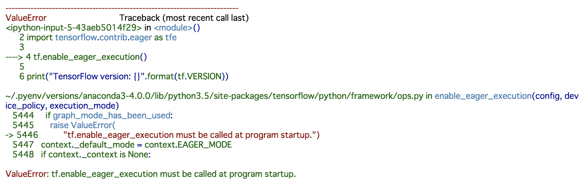Click the ipython-input-5-43aeb5014f29 reference
The height and width of the screenshot is (186, 585).
point(74,28)
